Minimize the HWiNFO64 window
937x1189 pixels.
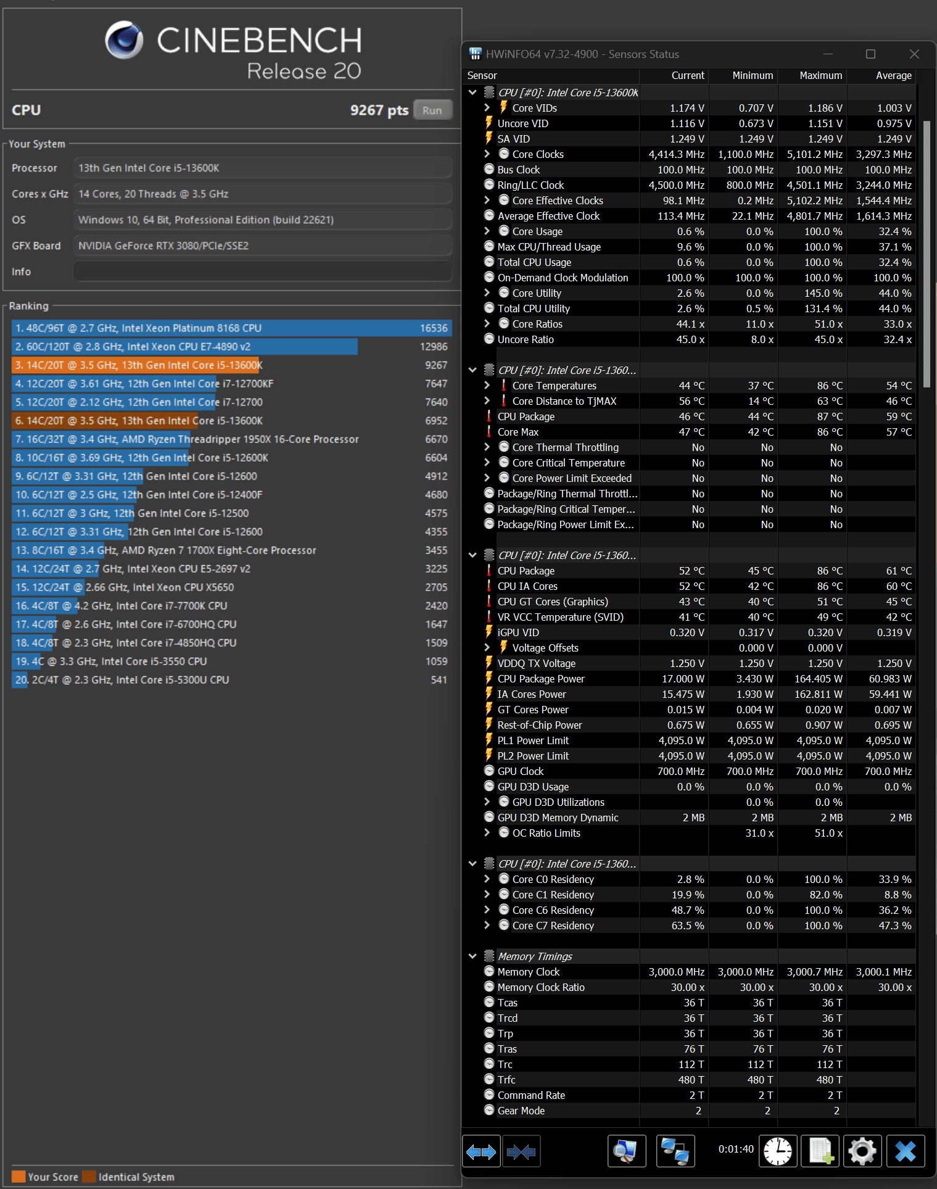tap(828, 54)
